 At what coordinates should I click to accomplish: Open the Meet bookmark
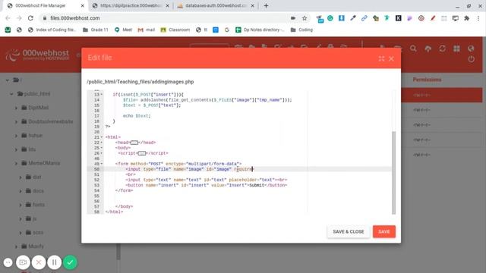click(x=123, y=30)
